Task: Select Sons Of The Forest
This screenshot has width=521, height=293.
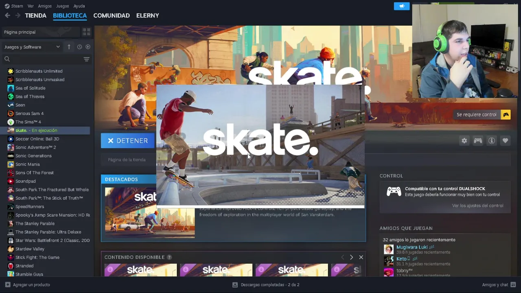Action: tap(34, 173)
